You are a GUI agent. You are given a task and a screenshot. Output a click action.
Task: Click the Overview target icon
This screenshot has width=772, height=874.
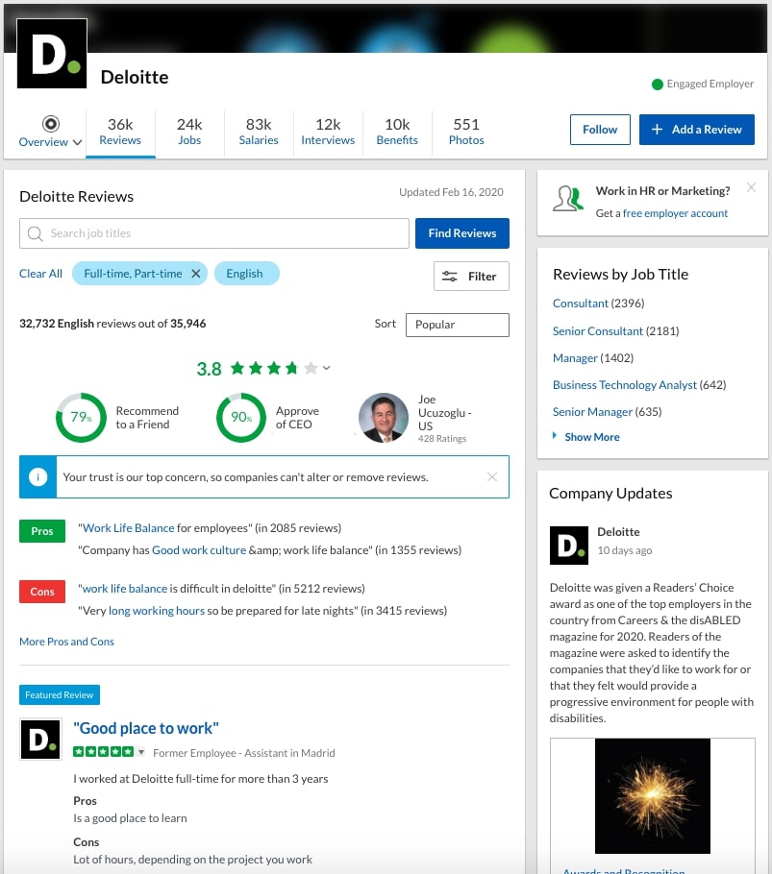pyautogui.click(x=51, y=123)
